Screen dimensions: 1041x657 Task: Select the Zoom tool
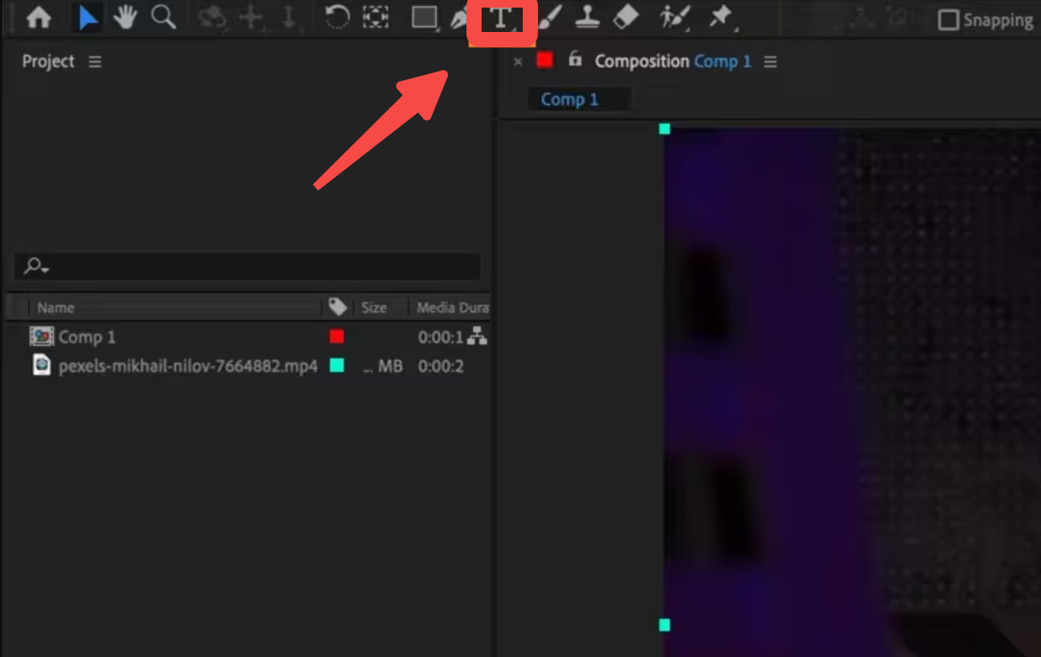coord(162,19)
